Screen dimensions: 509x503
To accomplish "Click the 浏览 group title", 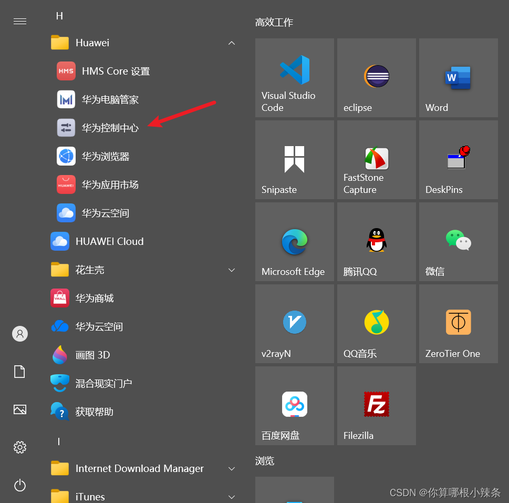I will (x=265, y=461).
